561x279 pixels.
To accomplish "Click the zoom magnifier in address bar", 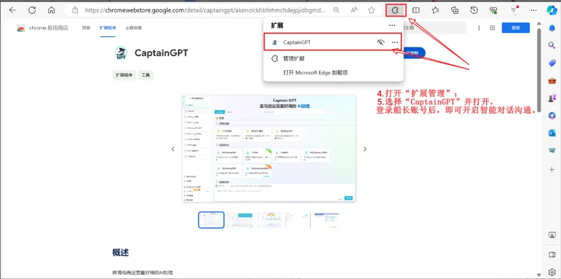I will pyautogui.click(x=336, y=10).
